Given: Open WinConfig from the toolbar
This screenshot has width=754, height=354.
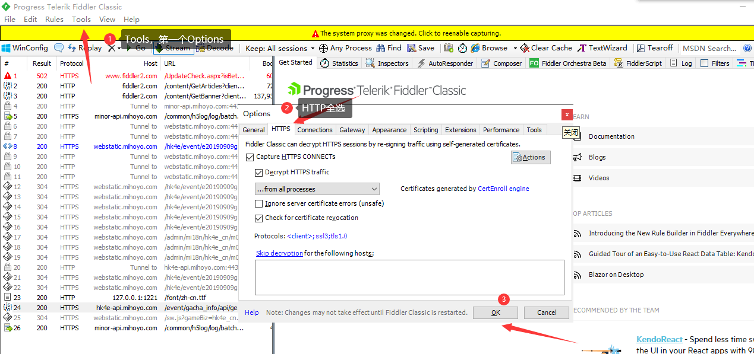Looking at the screenshot, I should tap(25, 48).
